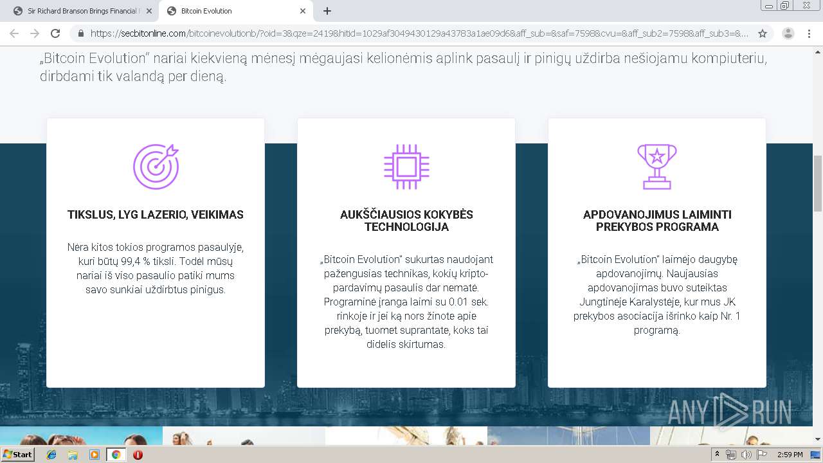
Task: Restore down the Chrome window
Action: click(x=785, y=6)
